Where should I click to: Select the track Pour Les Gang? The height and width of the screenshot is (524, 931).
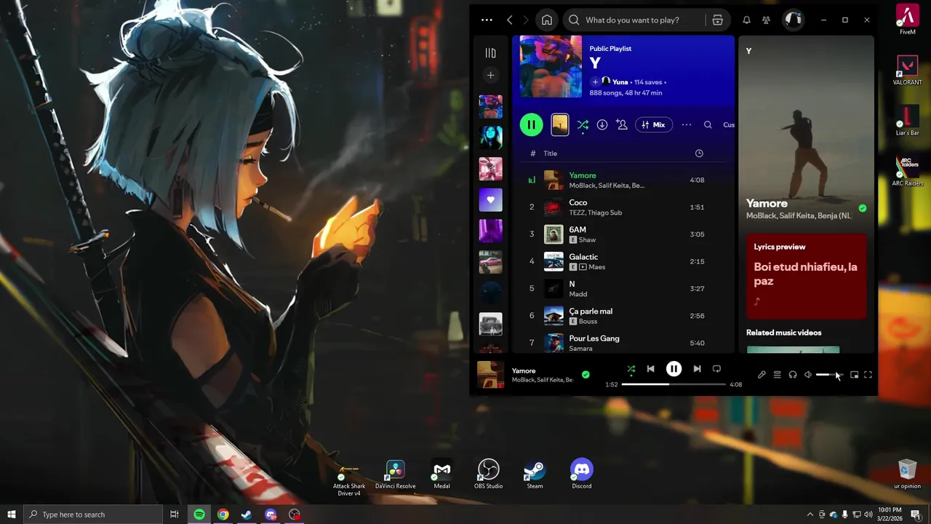624,343
